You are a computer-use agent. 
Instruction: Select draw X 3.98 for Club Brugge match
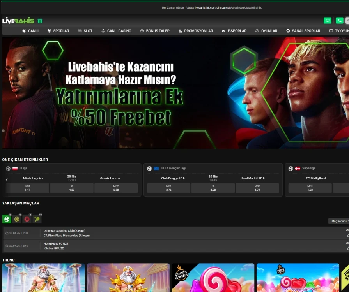click(x=213, y=188)
